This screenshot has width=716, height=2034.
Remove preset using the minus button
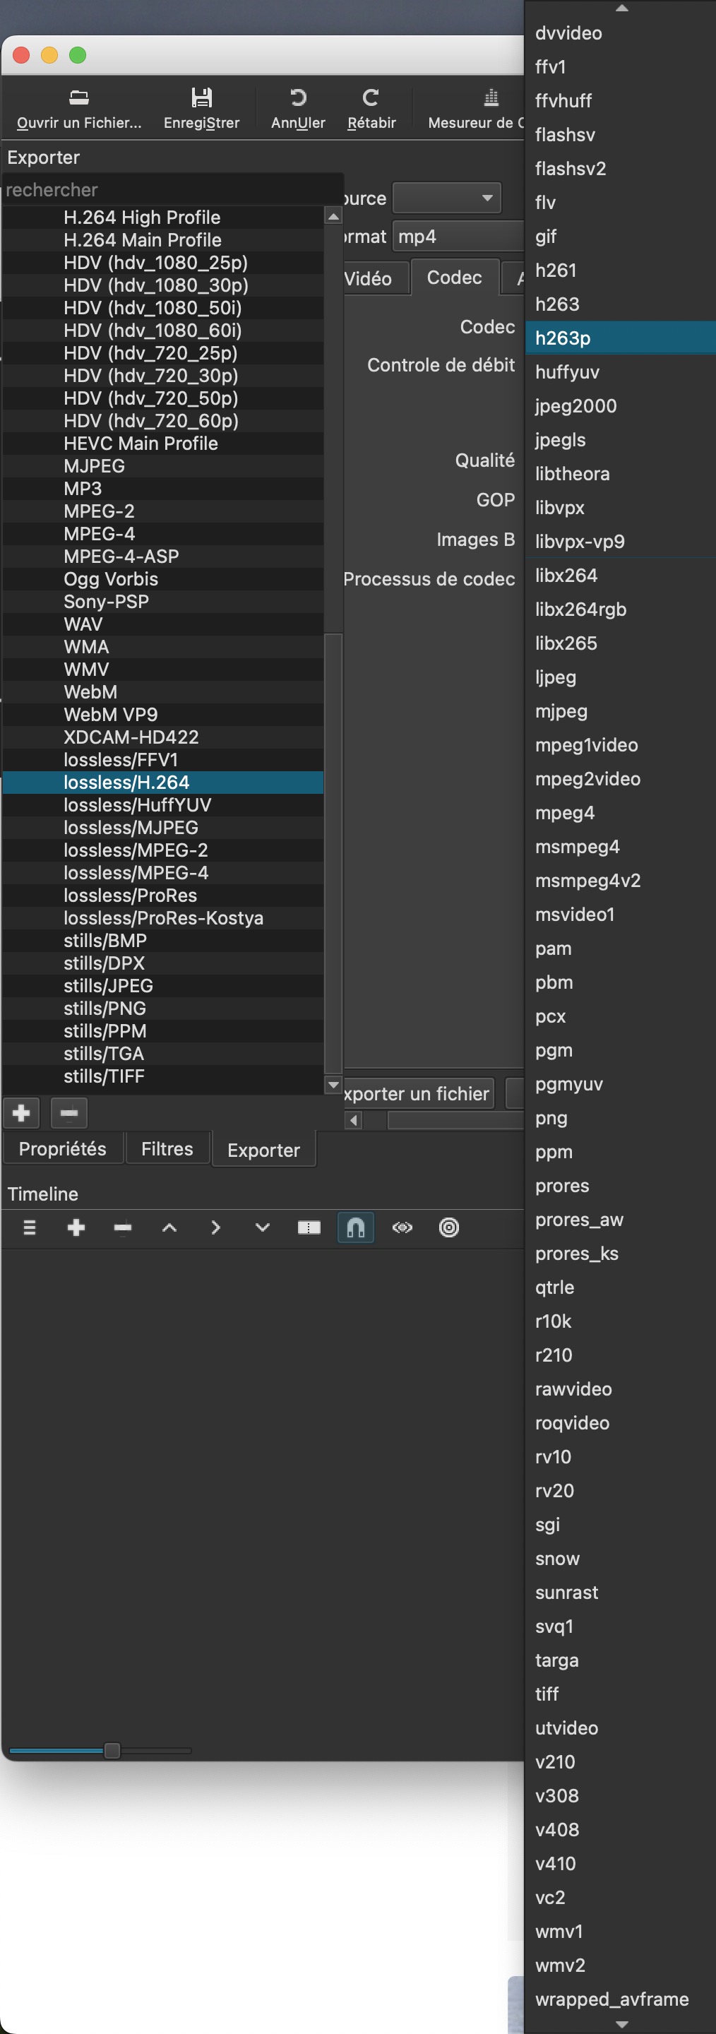[x=68, y=1113]
